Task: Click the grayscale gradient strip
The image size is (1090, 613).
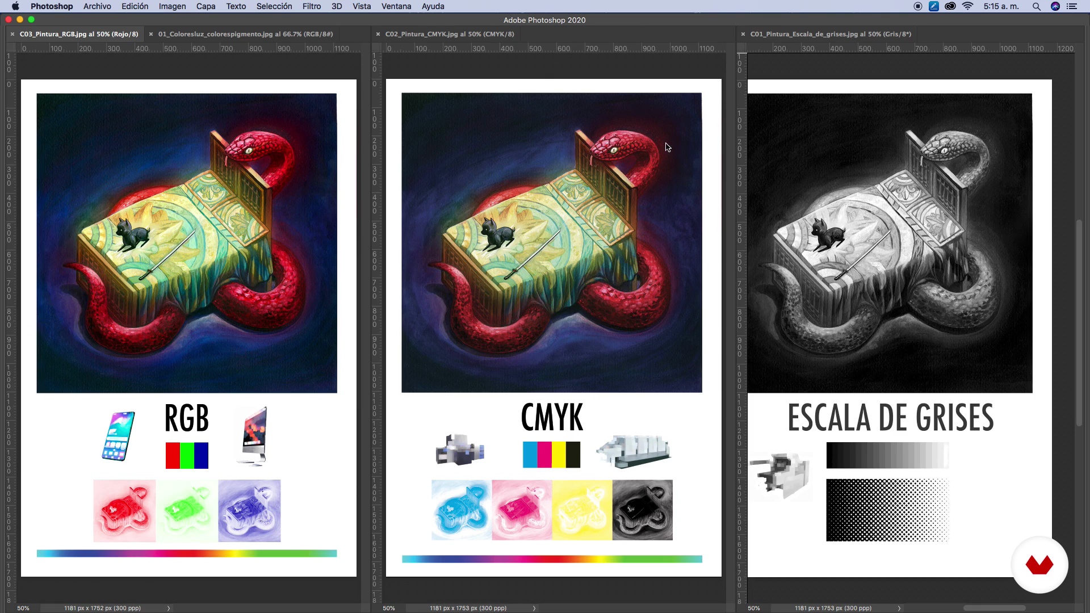Action: [887, 455]
